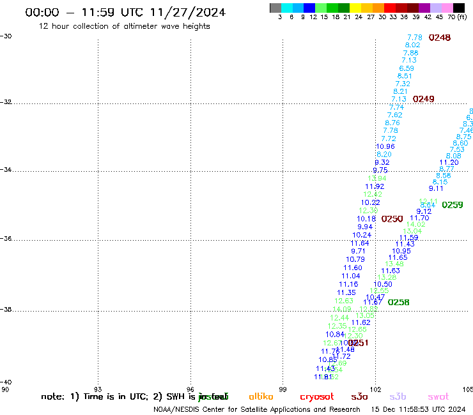Click the yellow 24 ft legend swatch
This screenshot has width=473, height=415.
355,8
